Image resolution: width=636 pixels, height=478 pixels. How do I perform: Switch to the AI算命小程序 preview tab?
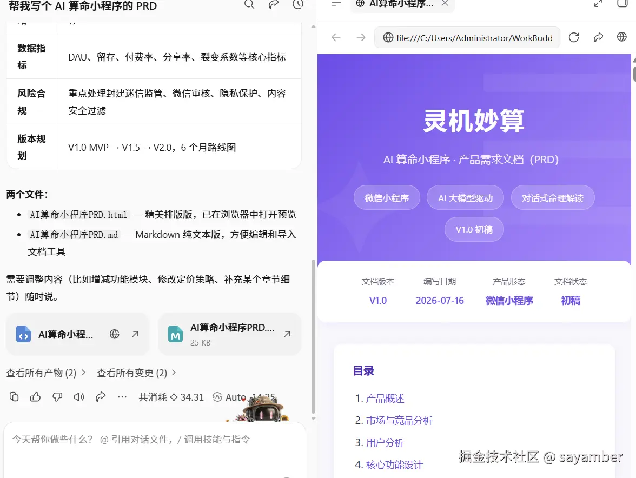[402, 4]
